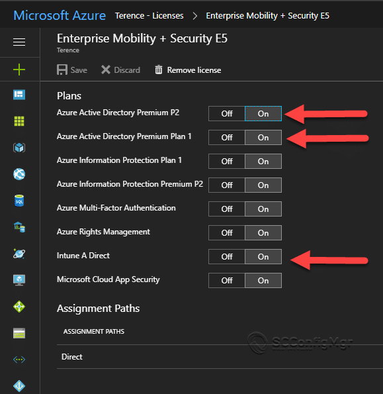Image resolution: width=383 pixels, height=394 pixels.
Task: Turn on Azure Active Directory Premium Plan 1
Action: [x=263, y=138]
